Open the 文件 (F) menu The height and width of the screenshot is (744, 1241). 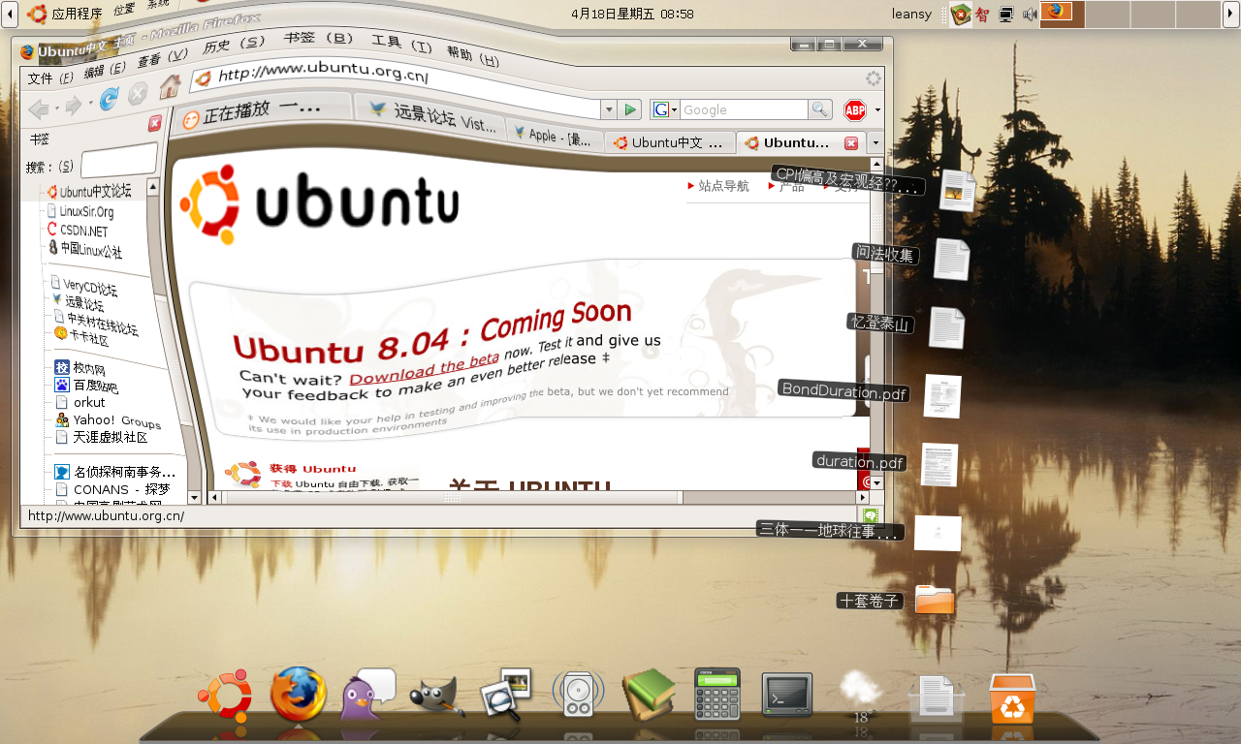point(50,78)
